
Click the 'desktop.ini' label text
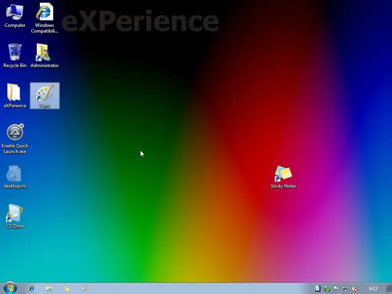point(15,186)
